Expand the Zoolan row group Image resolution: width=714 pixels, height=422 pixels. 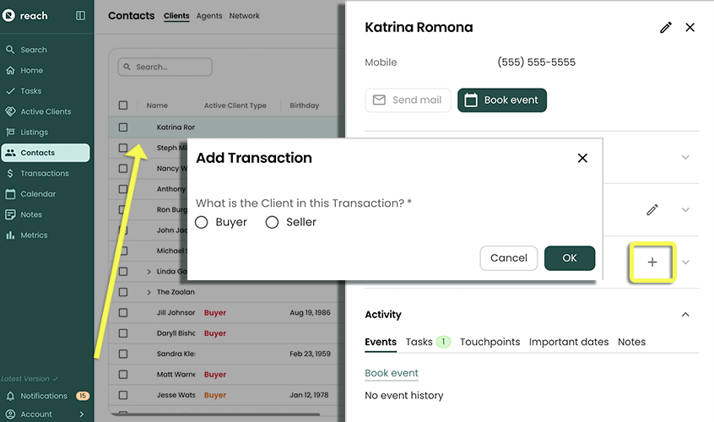149,292
